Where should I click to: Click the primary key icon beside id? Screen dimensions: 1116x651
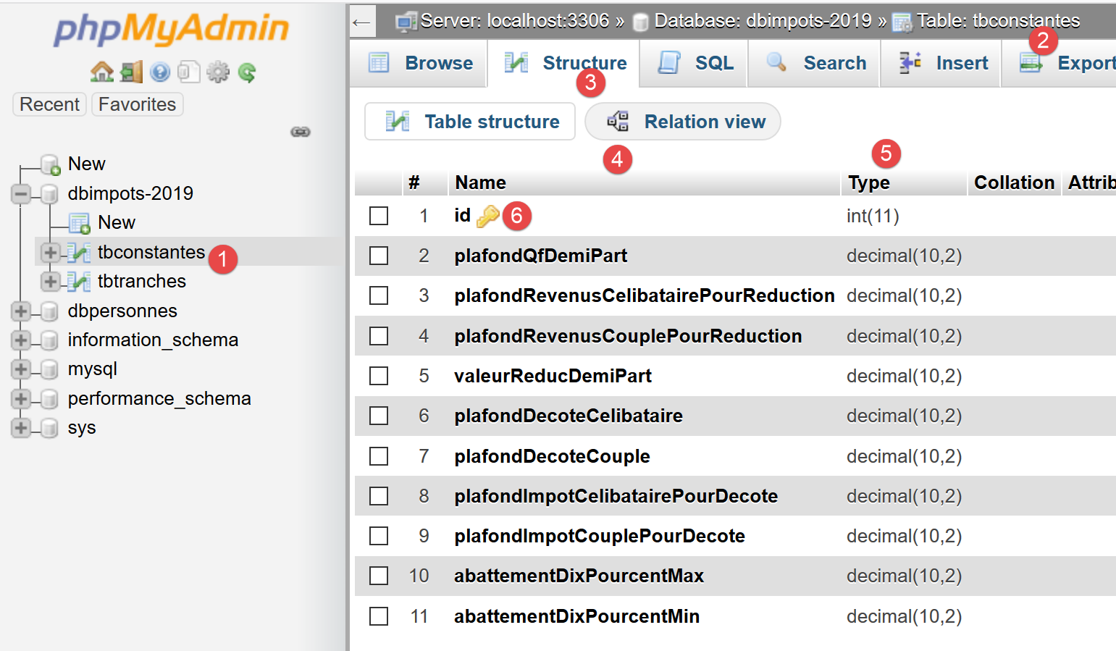[487, 216]
